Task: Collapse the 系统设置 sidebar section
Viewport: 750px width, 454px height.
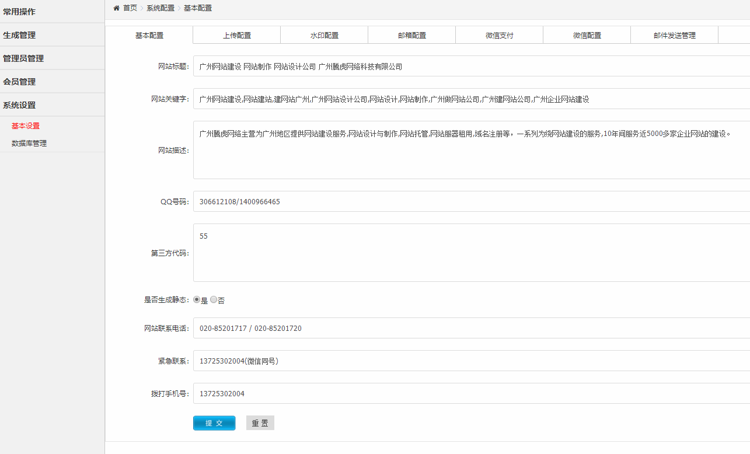Action: (20, 104)
